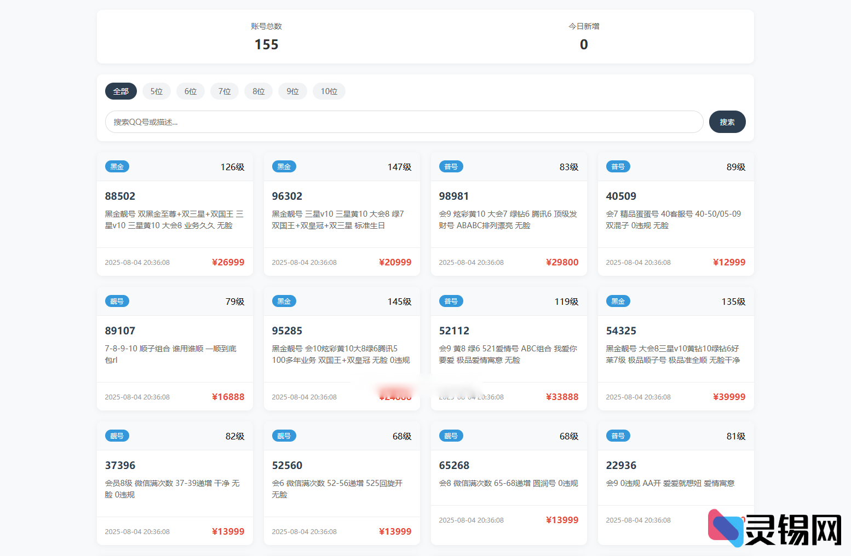Select the 全部 filter tab

pos(120,91)
